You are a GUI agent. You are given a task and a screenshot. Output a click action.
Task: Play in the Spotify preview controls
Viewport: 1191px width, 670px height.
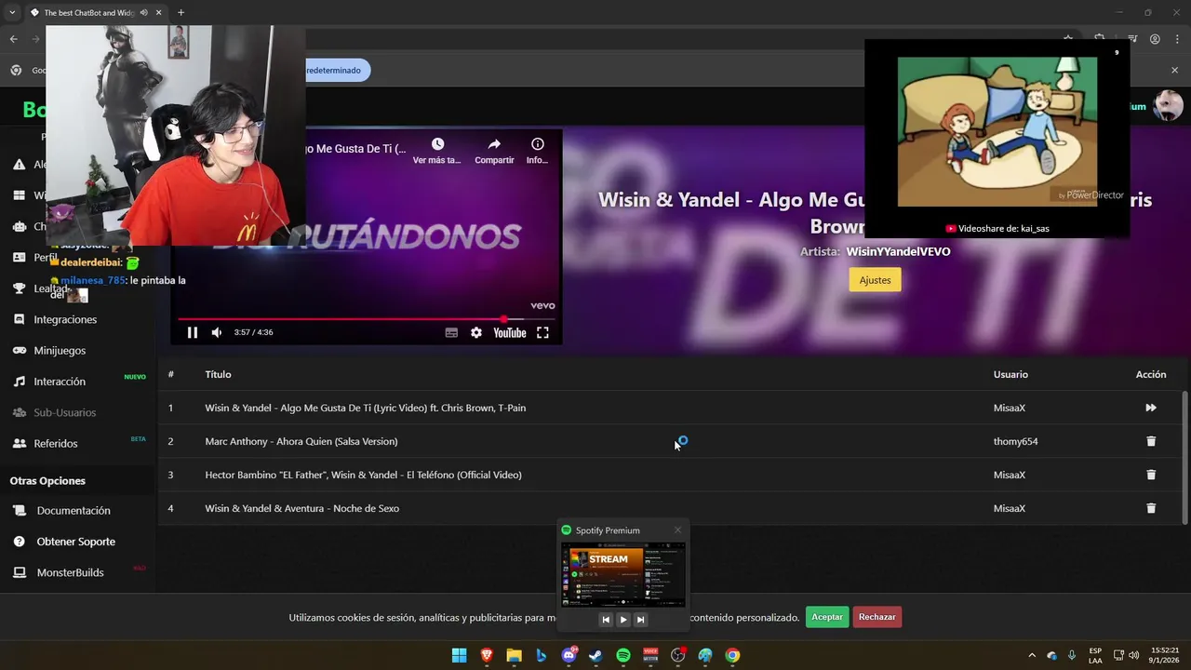(x=623, y=620)
